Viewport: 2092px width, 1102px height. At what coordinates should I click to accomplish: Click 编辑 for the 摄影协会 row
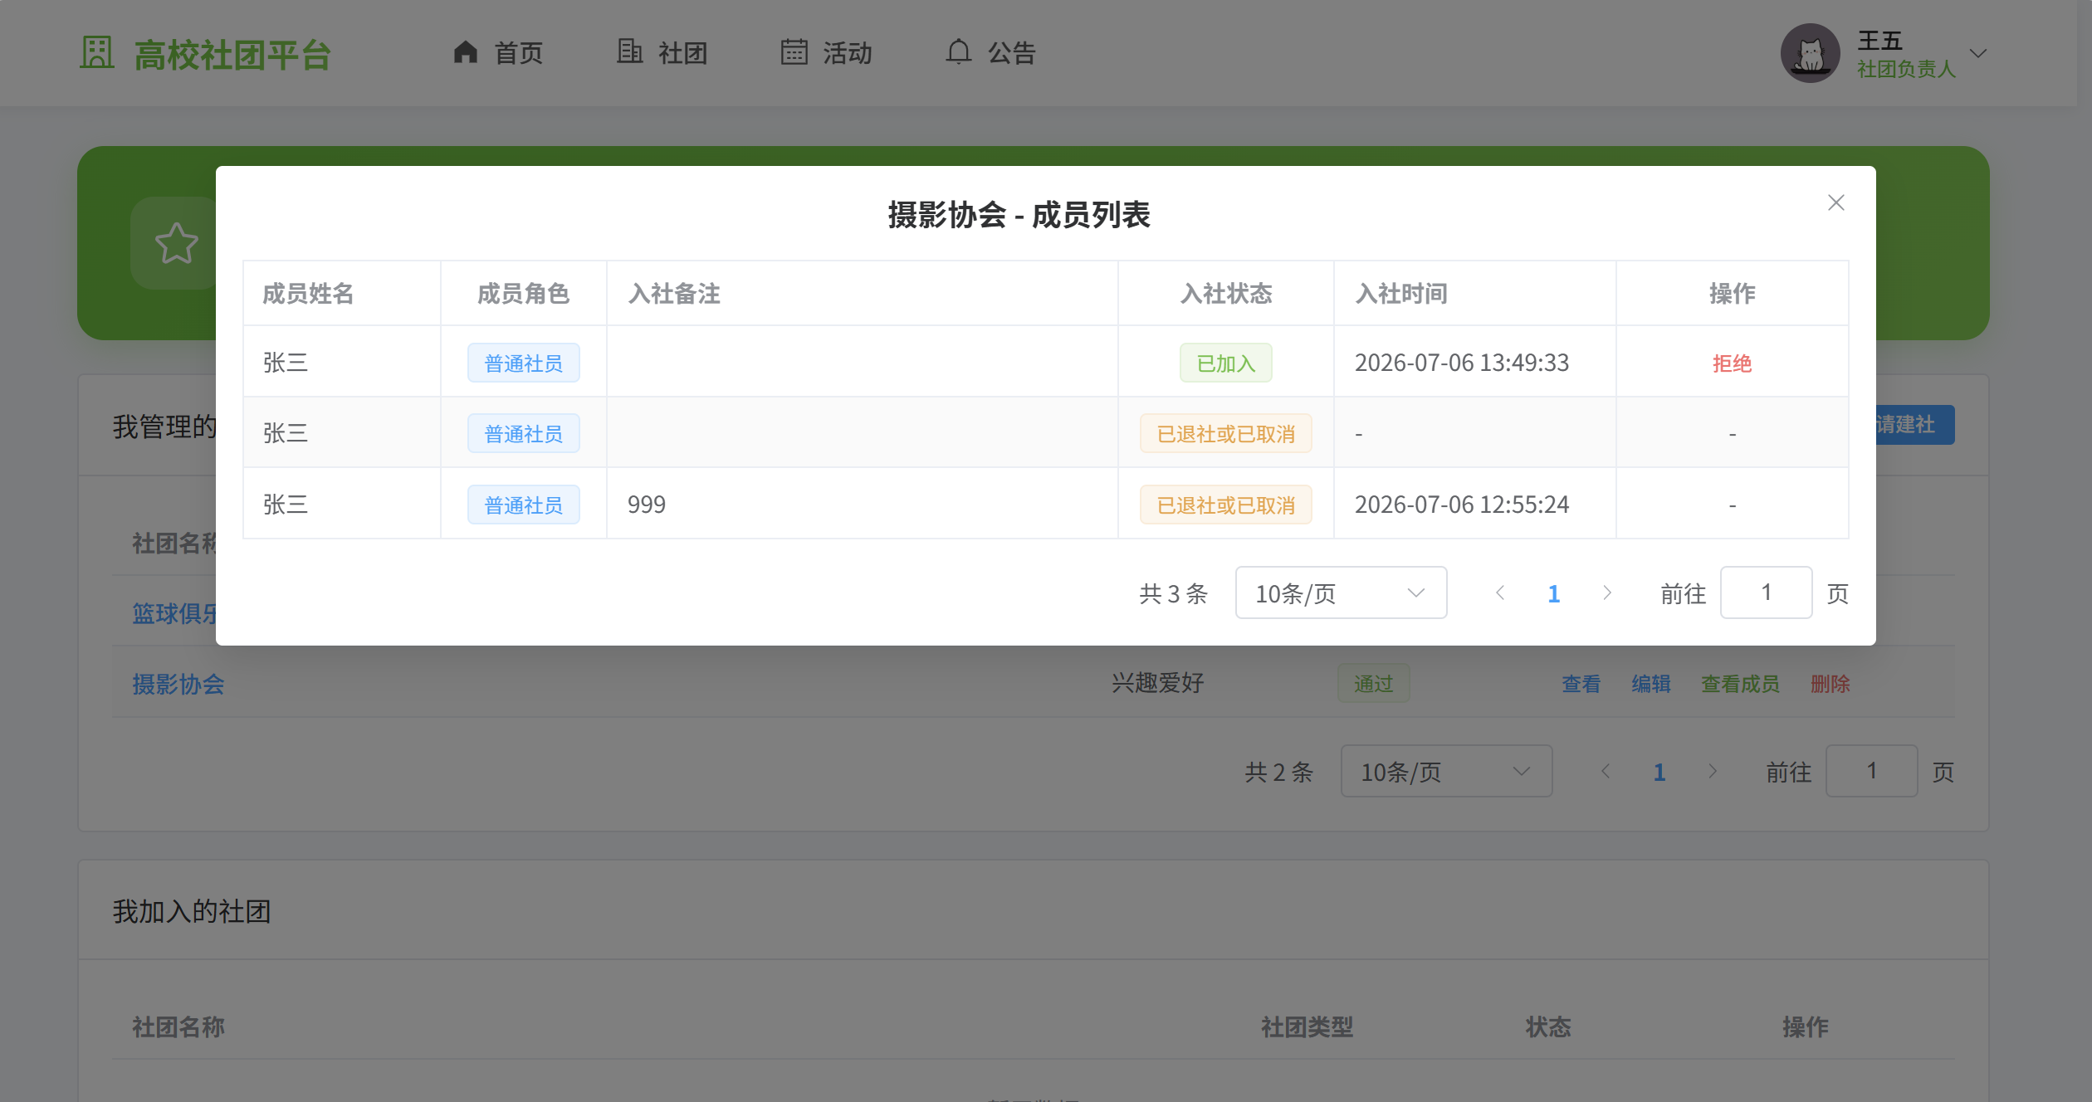pyautogui.click(x=1650, y=684)
